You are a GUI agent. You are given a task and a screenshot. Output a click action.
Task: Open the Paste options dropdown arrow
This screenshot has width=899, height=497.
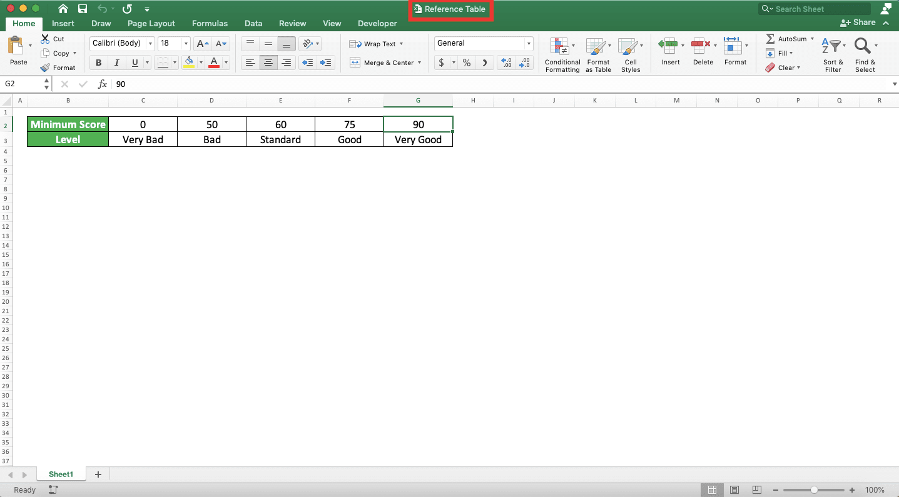pyautogui.click(x=31, y=46)
